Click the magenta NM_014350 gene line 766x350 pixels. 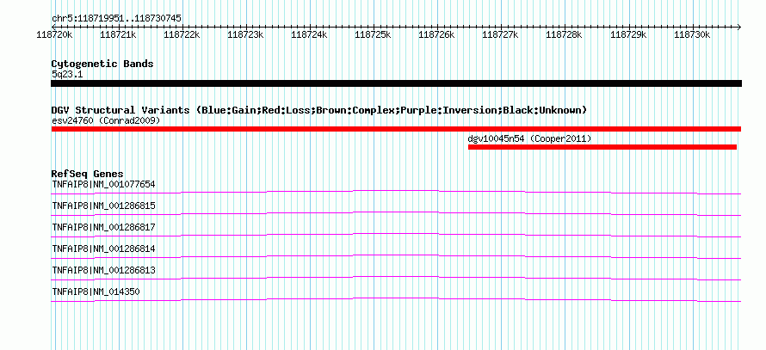pos(396,298)
